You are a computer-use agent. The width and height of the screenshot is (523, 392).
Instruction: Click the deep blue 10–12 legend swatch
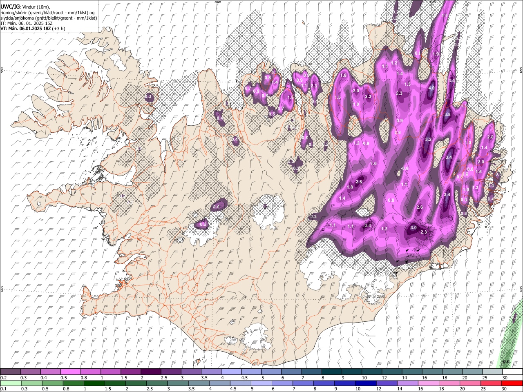pyautogui.click(x=365, y=383)
